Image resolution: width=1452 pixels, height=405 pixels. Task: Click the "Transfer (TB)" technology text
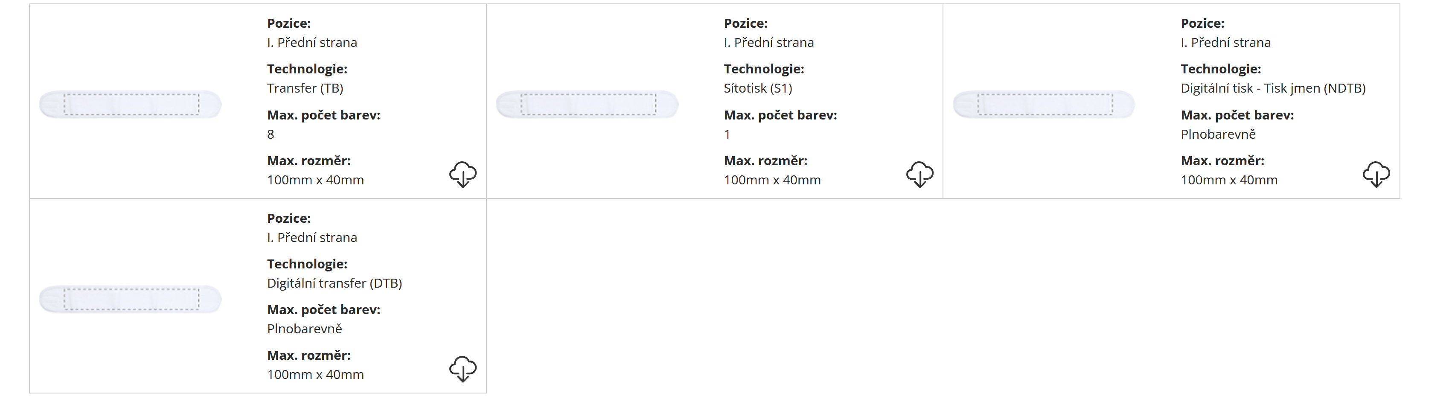(305, 89)
